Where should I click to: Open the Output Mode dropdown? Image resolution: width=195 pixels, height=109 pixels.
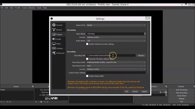point(116,25)
